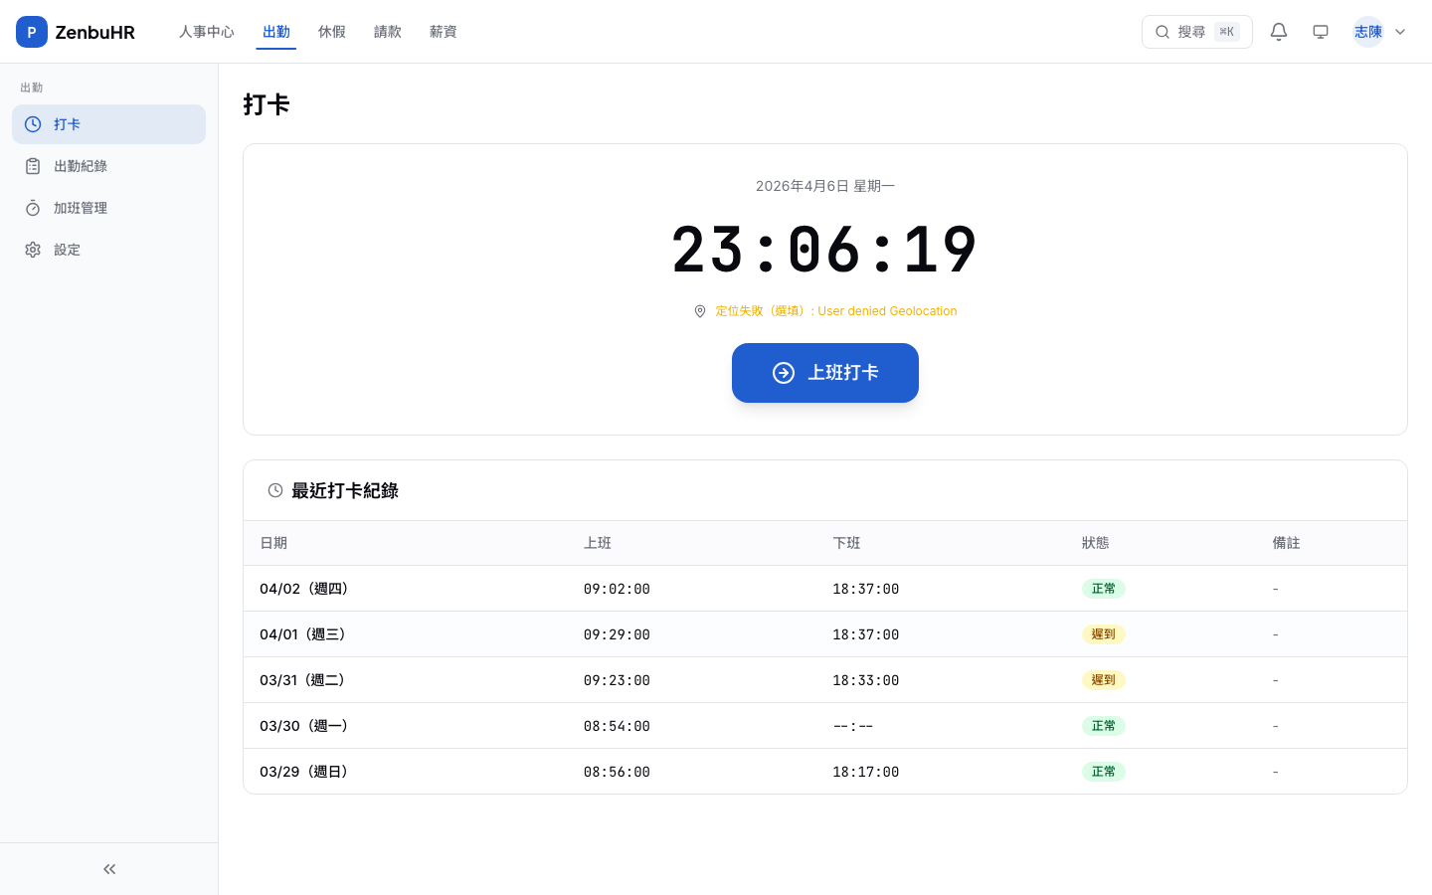Go to the 薪資 tab
The height and width of the screenshot is (895, 1432).
pos(444,32)
